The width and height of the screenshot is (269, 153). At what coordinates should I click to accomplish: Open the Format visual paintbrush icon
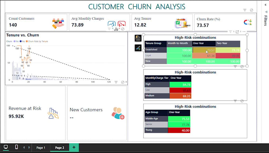click(138, 48)
